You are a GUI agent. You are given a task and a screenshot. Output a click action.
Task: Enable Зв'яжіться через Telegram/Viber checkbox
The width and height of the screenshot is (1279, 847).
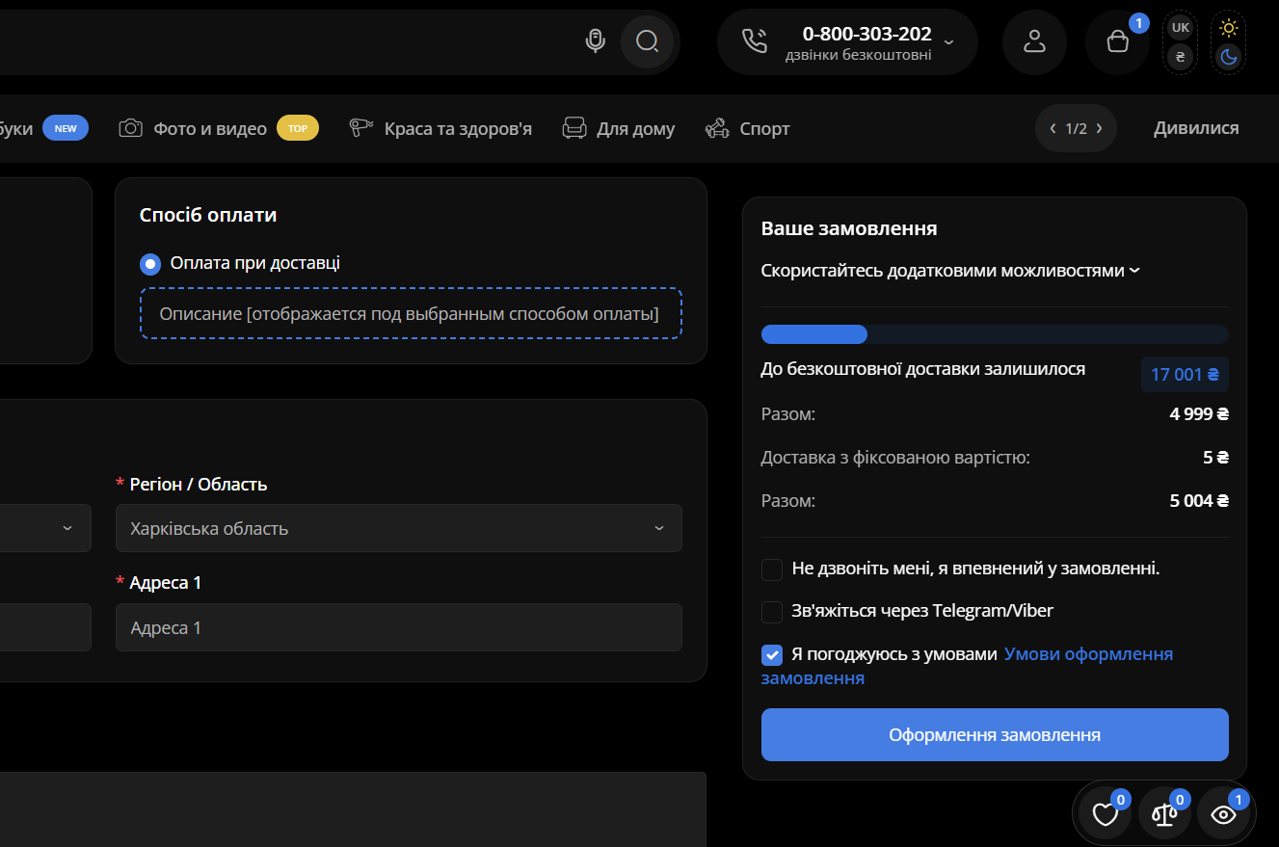tap(772, 612)
